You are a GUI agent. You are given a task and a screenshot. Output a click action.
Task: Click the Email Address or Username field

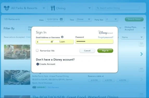pyautogui.click(x=55, y=42)
